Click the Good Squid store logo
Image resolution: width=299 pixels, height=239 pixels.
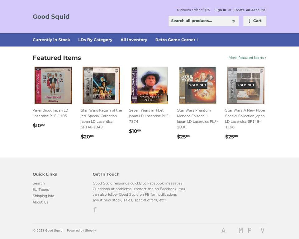click(51, 17)
